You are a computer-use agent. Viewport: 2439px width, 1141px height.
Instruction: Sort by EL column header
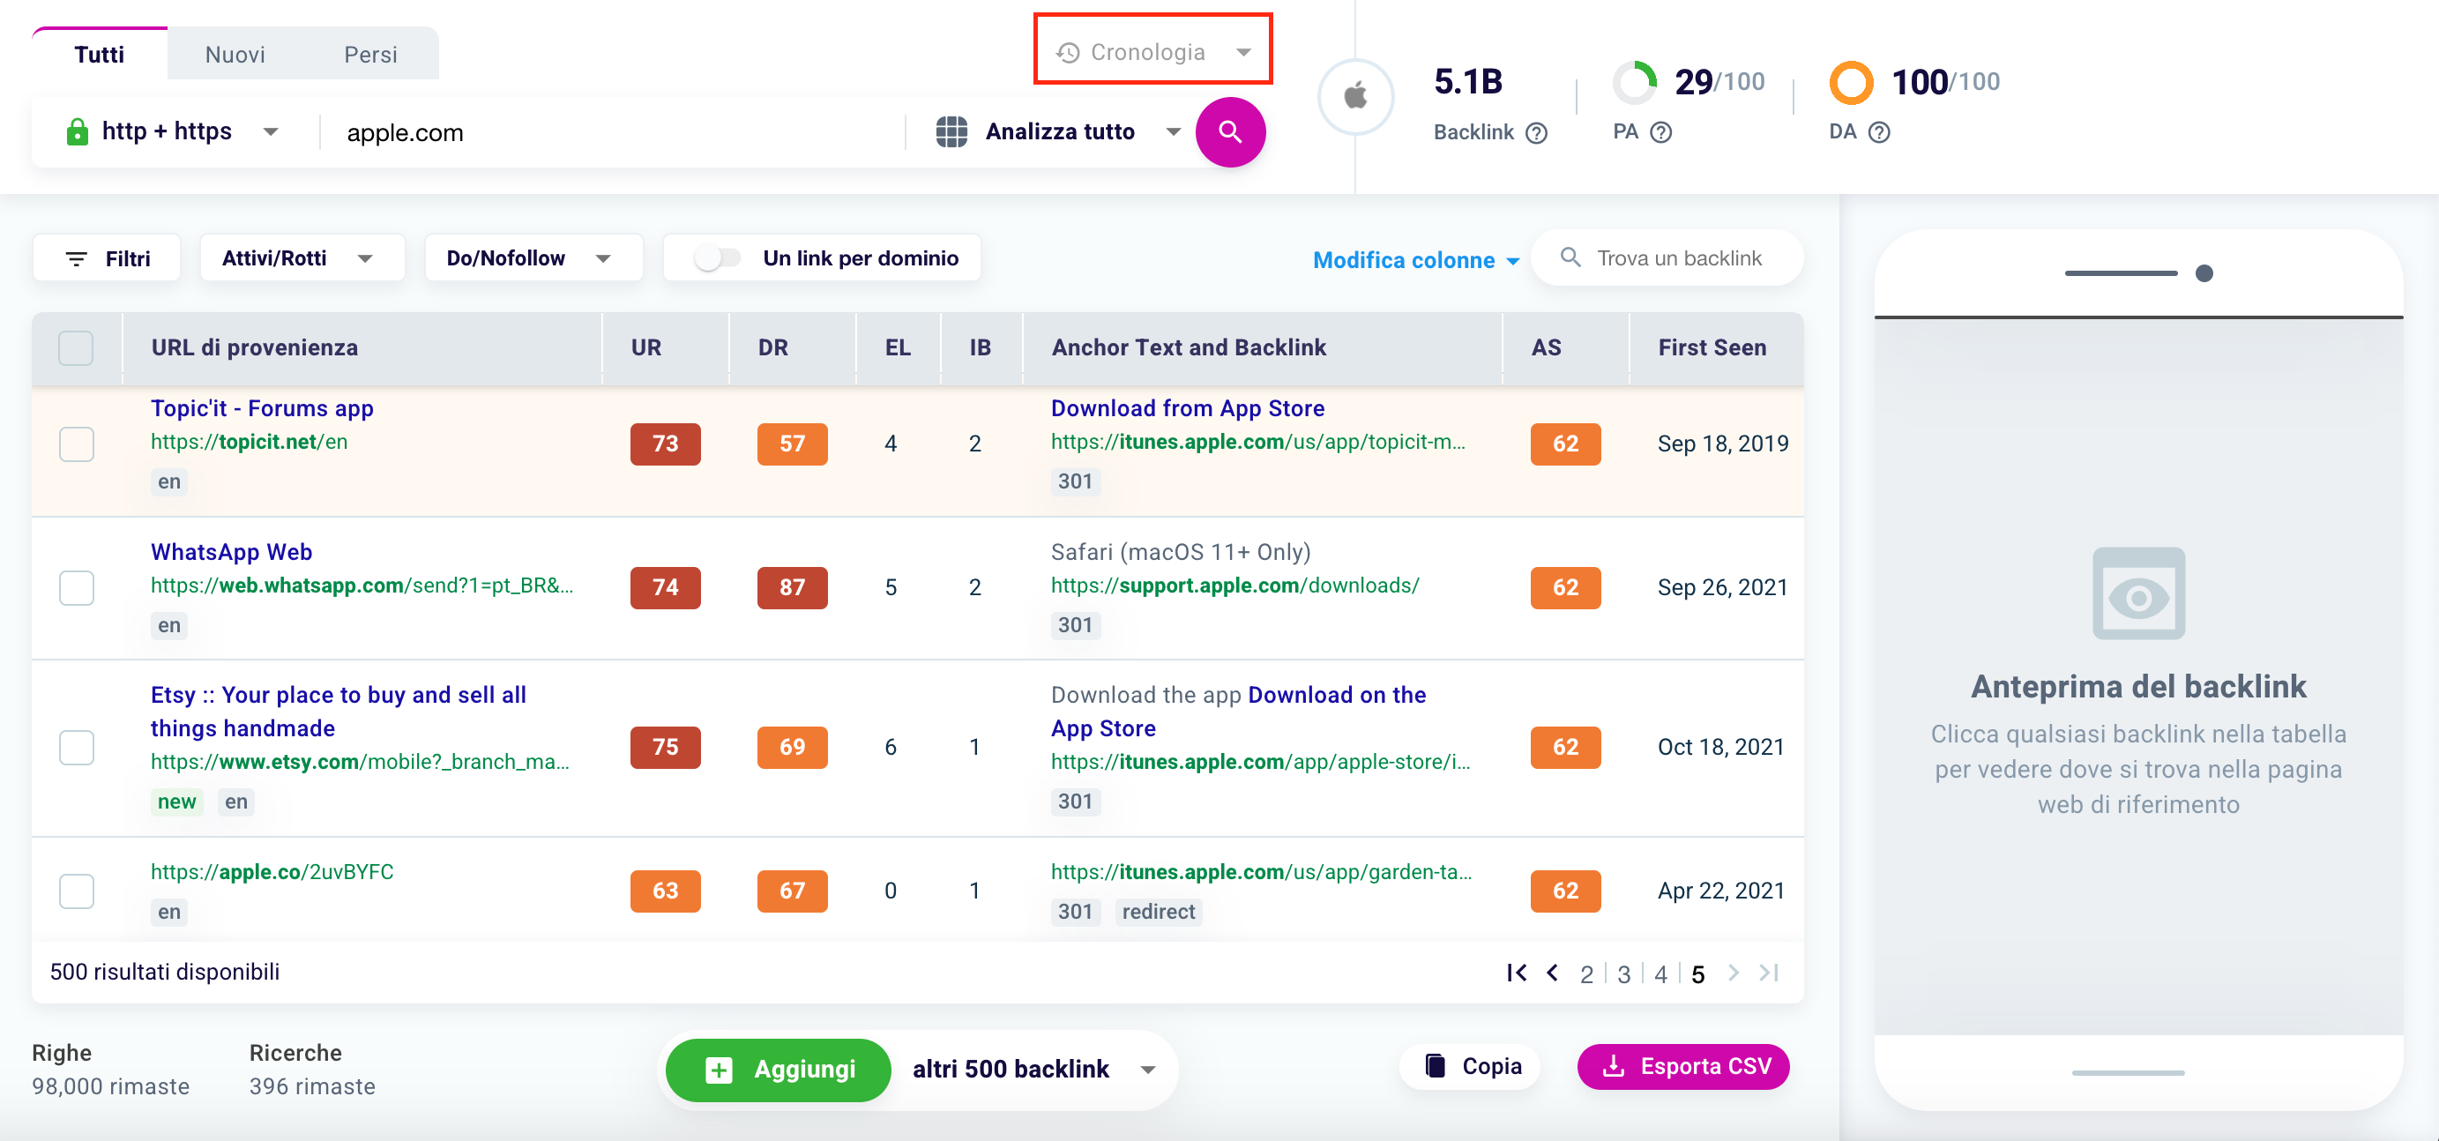point(898,347)
